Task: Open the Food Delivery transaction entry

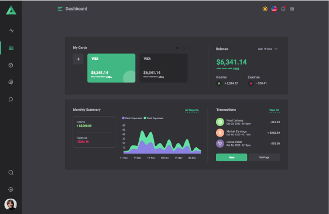Action: [x=248, y=122]
